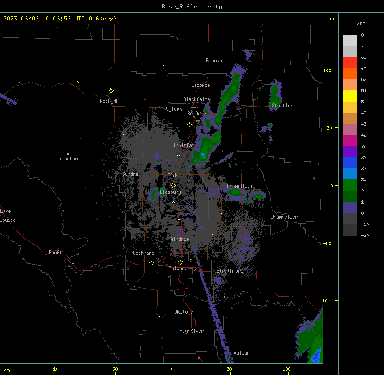This screenshot has width=384, height=375.
Task: Select the red 65-60 dBZ legend swatch
Action: (350, 63)
